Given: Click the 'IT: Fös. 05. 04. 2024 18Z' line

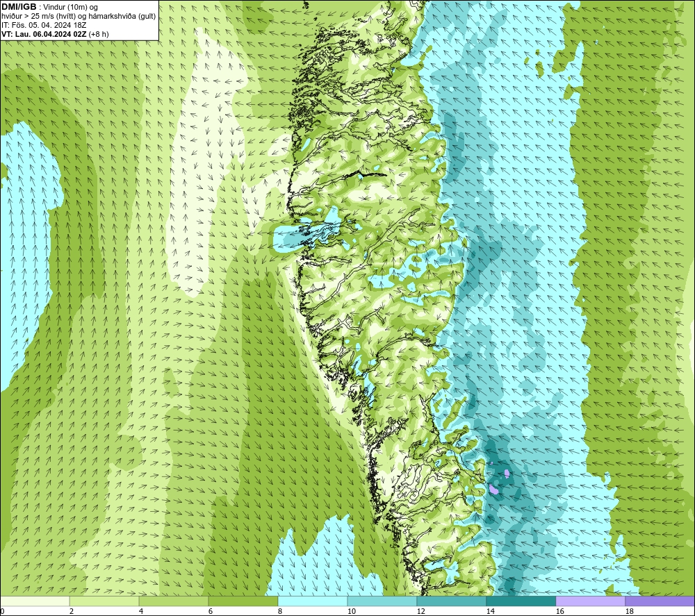Looking at the screenshot, I should 43,25.
